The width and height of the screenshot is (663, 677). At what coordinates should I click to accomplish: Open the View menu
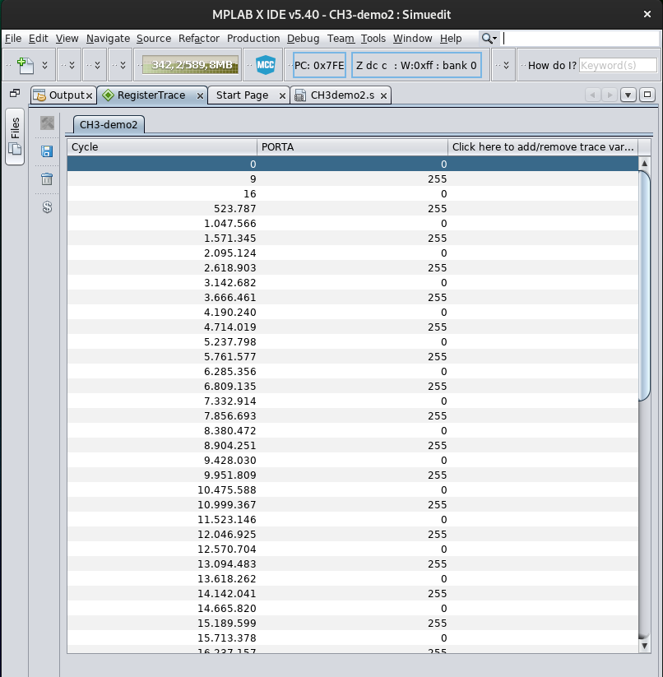pos(67,39)
